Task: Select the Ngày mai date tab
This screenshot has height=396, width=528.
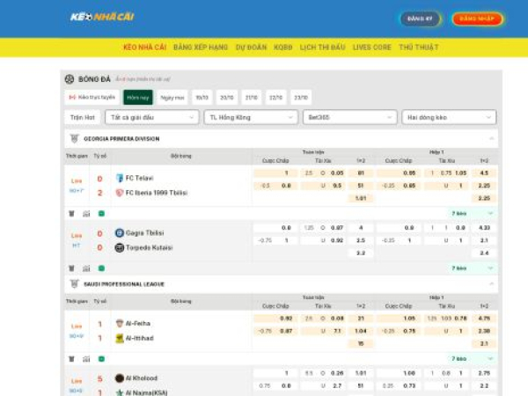Action: [172, 98]
